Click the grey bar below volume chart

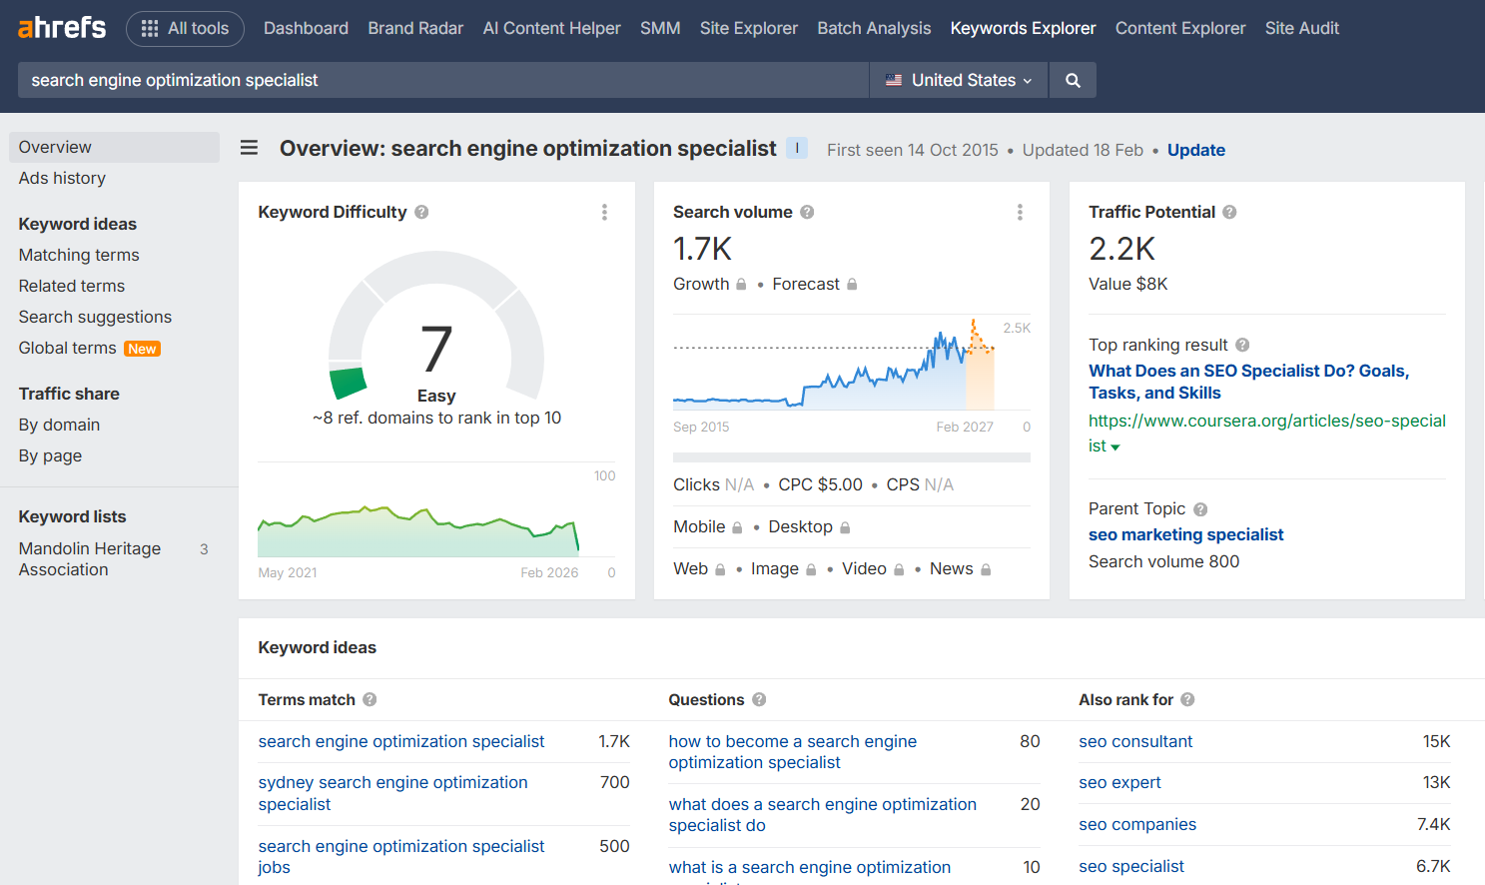pos(852,457)
